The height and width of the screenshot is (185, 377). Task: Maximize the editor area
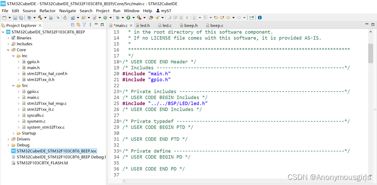coord(373,24)
